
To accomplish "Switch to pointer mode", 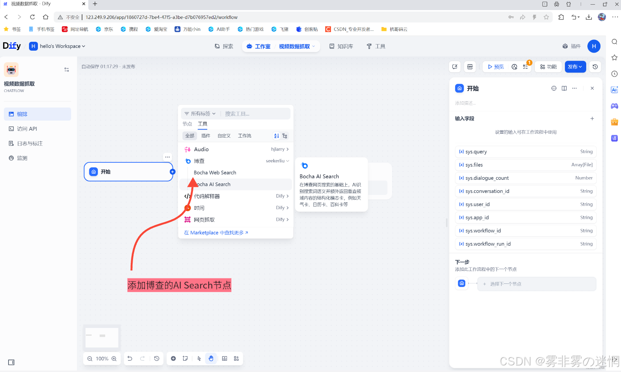I will [x=199, y=358].
